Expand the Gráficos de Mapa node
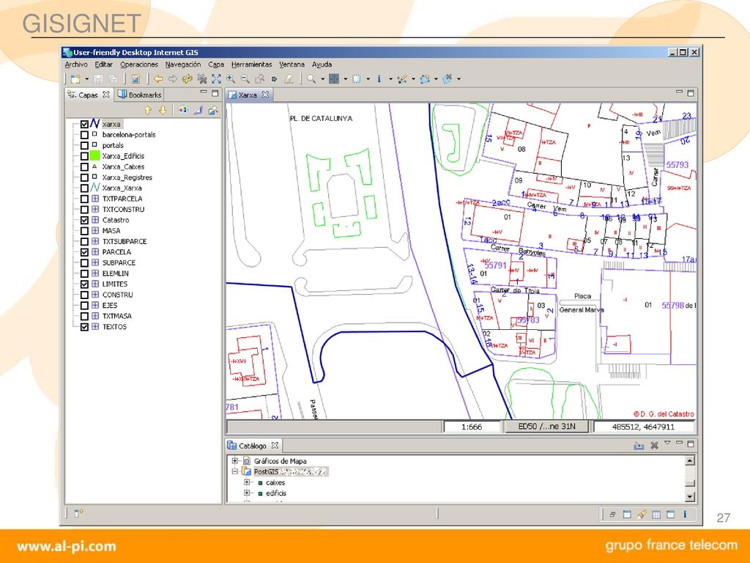 pos(235,461)
